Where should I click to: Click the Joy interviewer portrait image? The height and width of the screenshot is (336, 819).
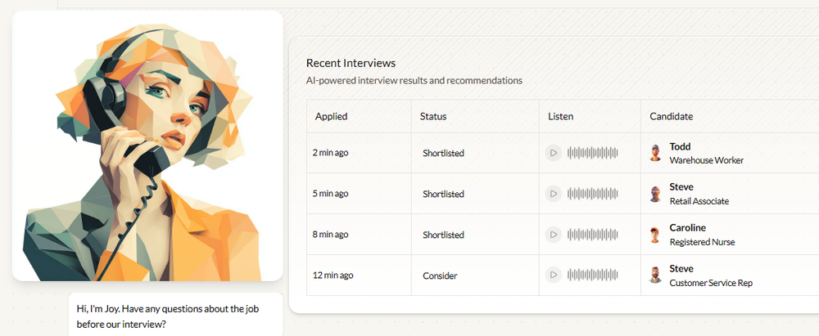(147, 146)
